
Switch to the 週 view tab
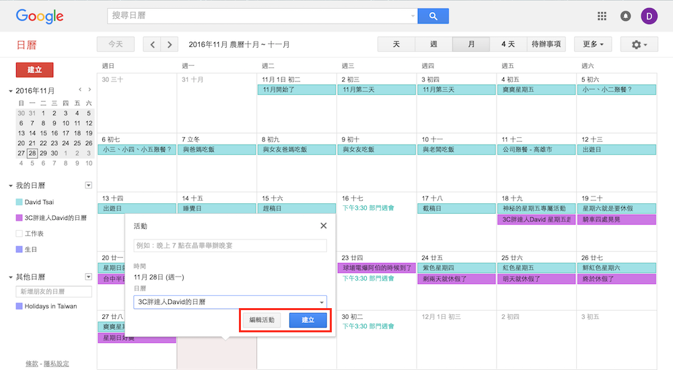coord(433,44)
